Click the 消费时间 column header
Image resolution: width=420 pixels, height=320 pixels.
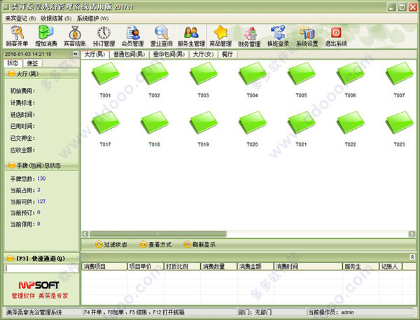coord(308,266)
